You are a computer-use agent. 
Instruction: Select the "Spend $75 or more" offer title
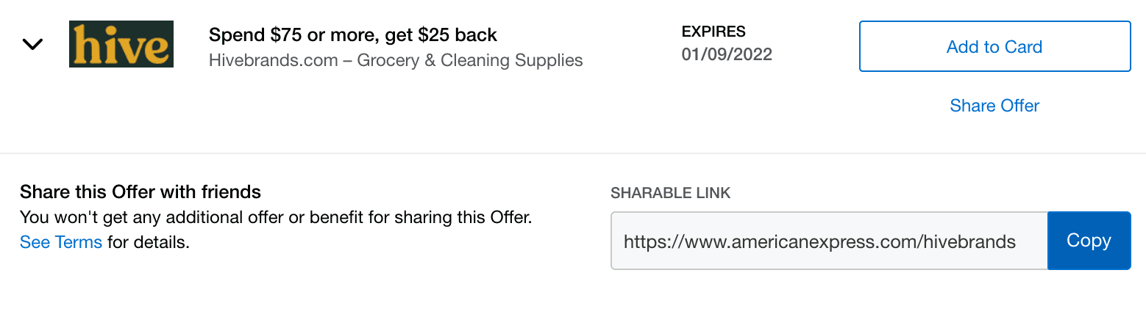294,34
